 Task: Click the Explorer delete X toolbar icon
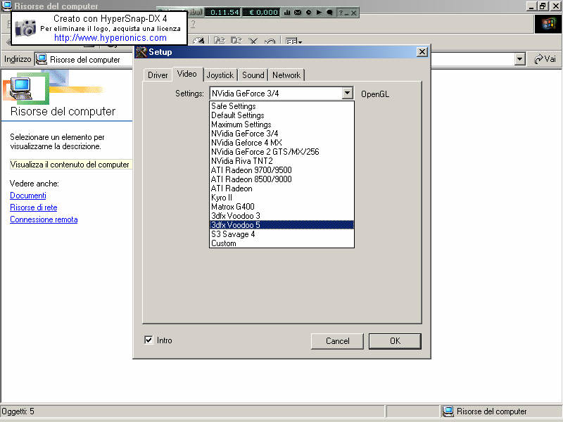(253, 41)
